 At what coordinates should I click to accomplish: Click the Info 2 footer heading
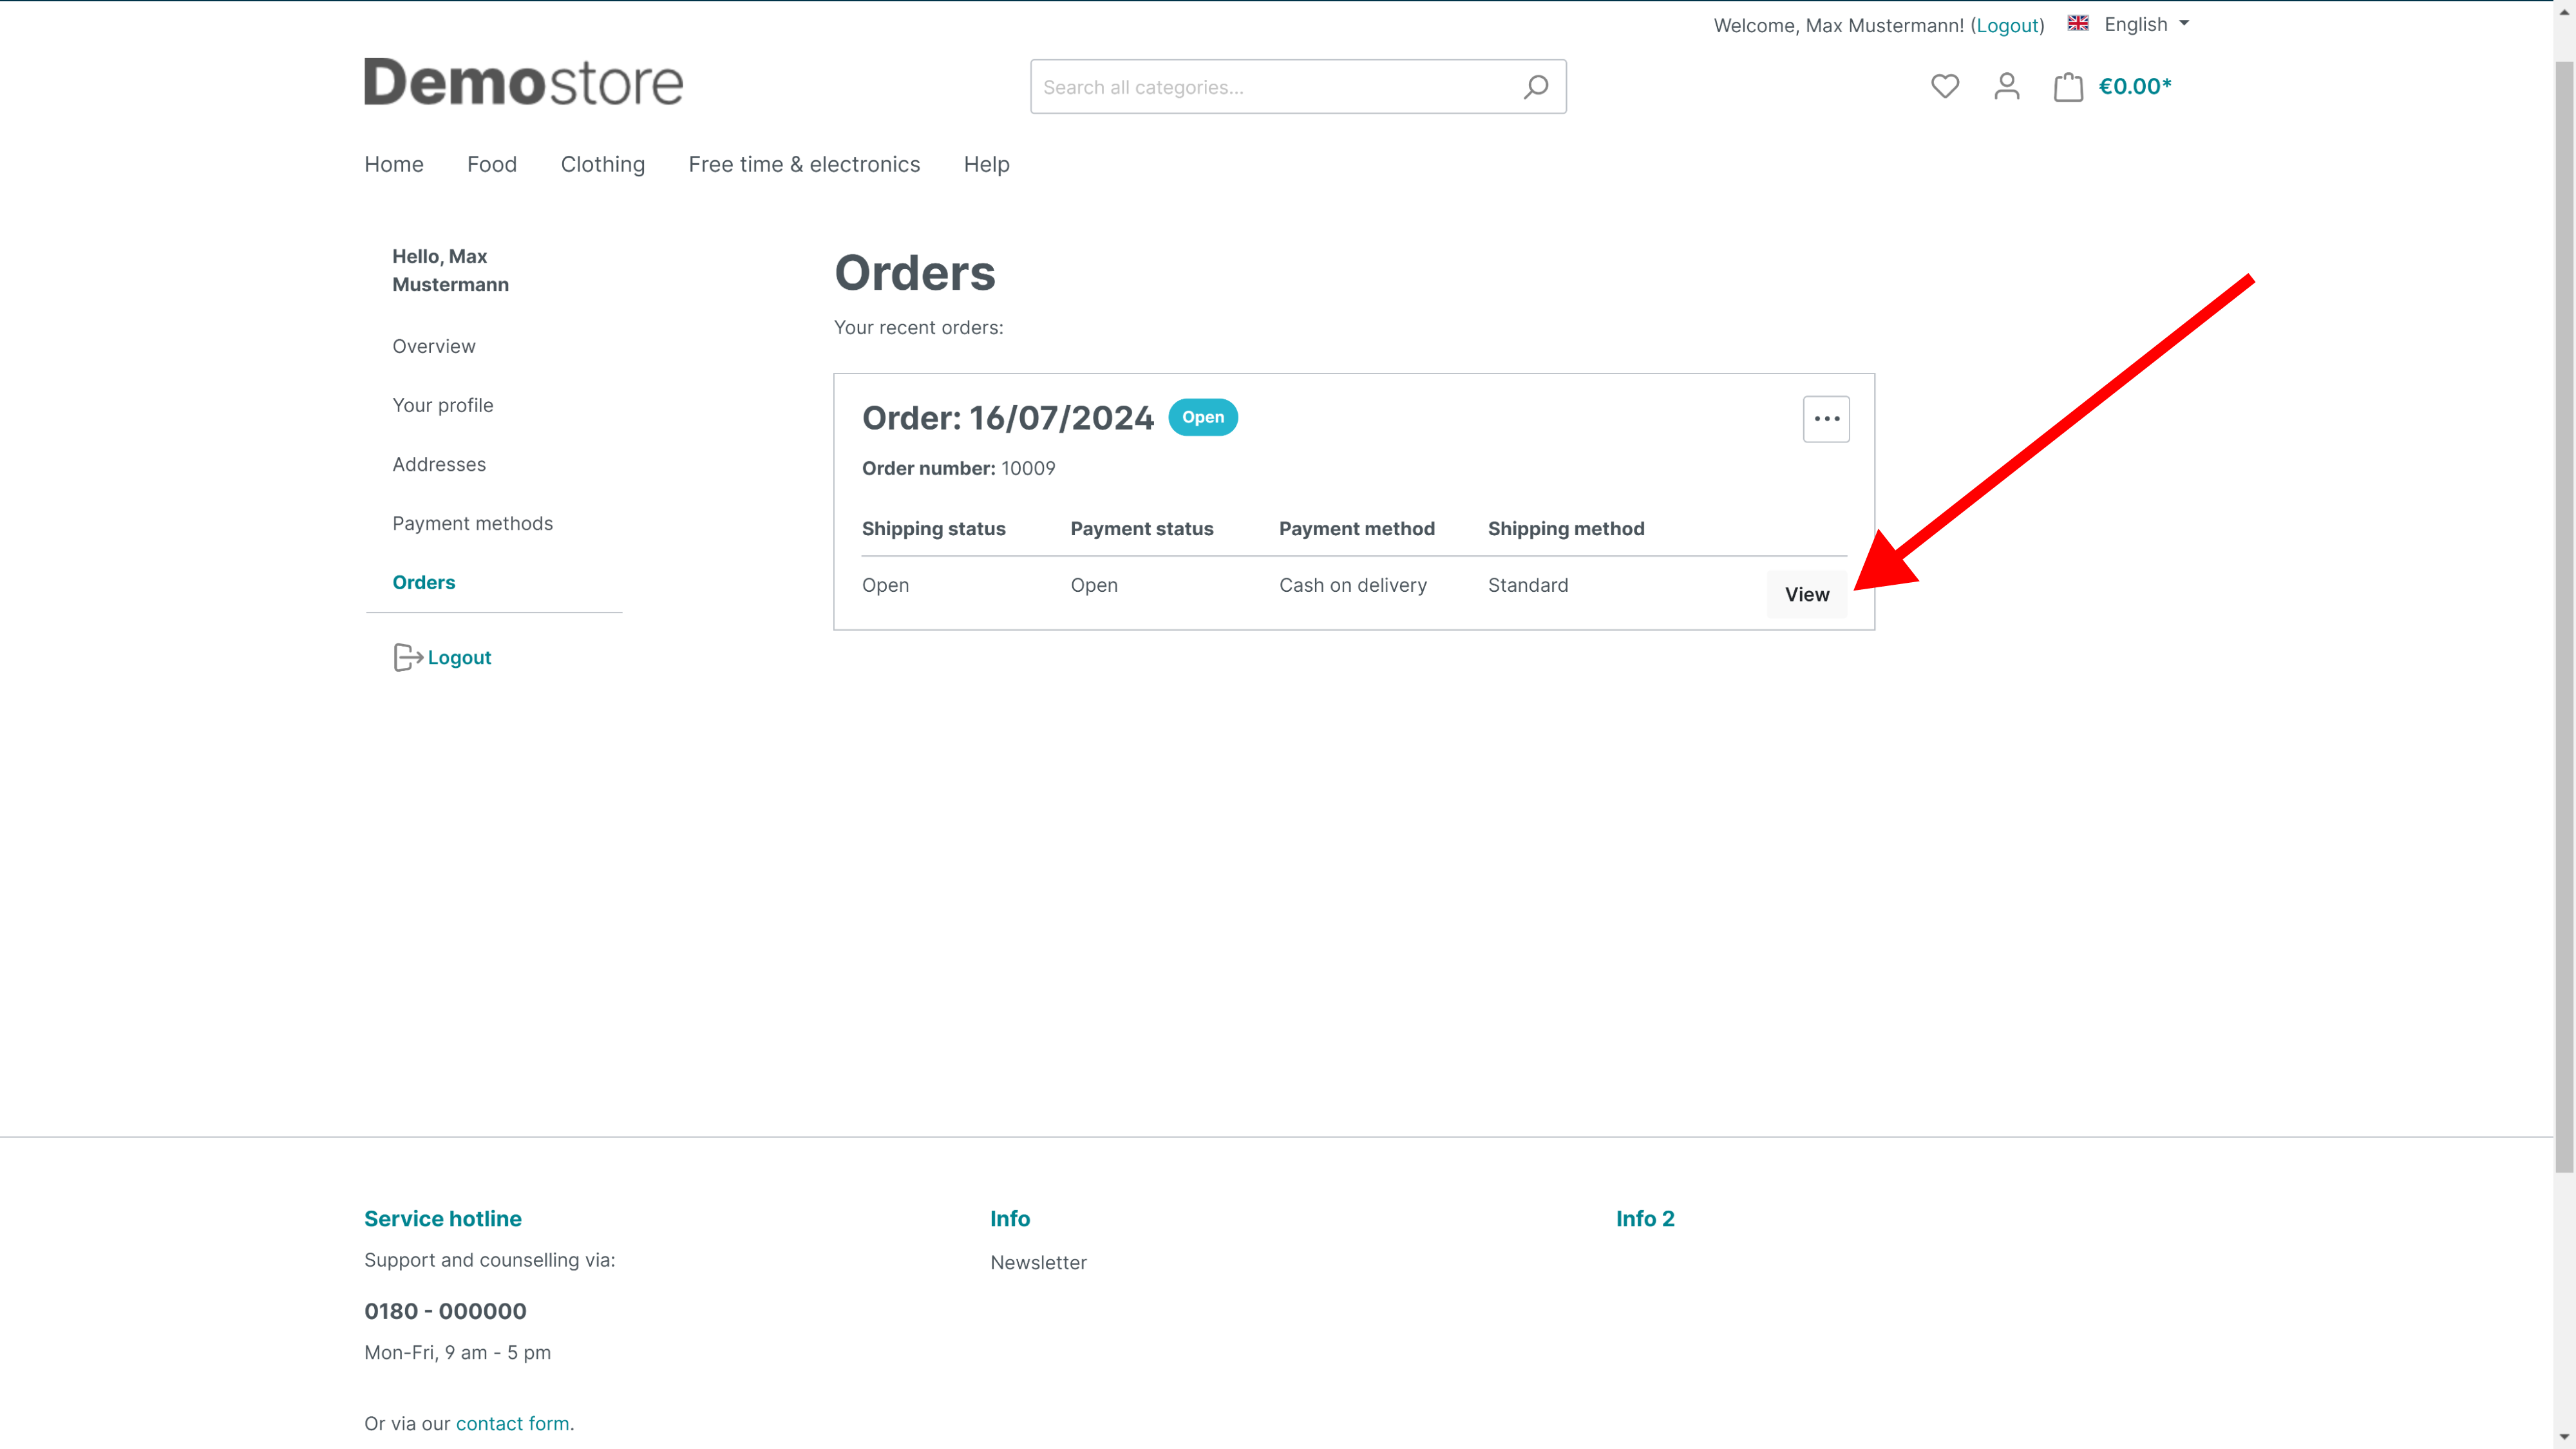1645,1218
